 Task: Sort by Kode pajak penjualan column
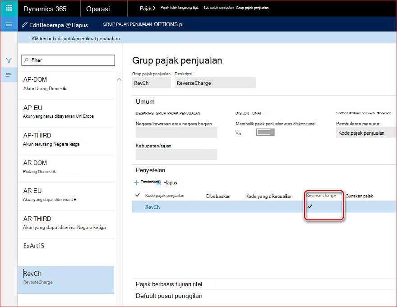165,195
